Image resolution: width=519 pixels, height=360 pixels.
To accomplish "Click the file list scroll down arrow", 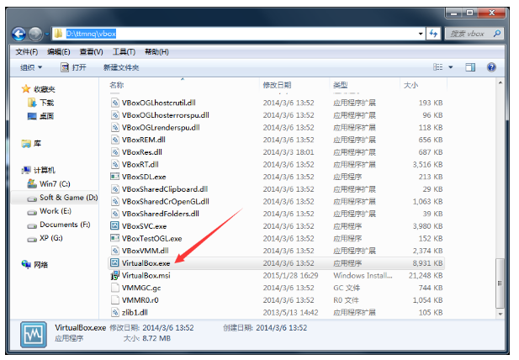I will pyautogui.click(x=500, y=314).
